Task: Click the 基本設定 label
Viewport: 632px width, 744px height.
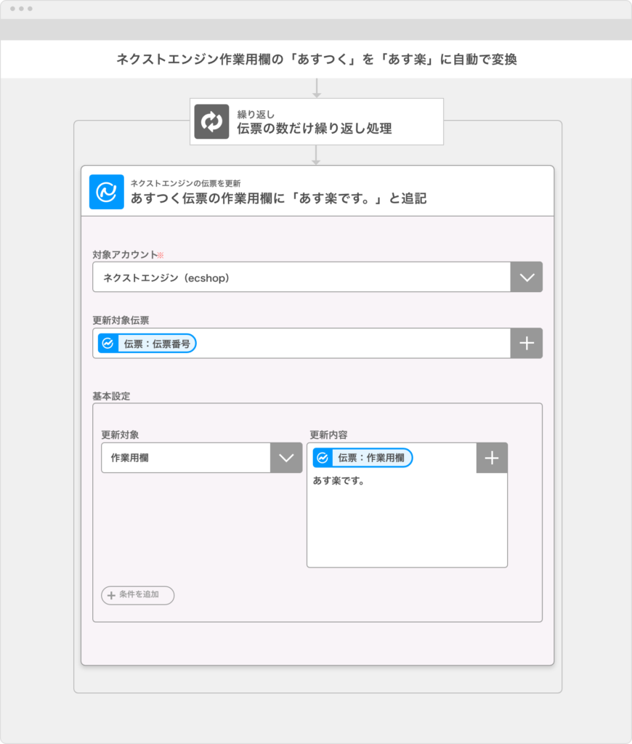Action: click(x=111, y=396)
